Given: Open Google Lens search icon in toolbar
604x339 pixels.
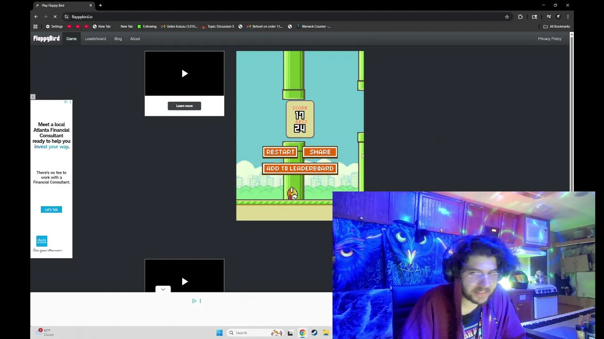Looking at the screenshot, I should tap(535, 17).
